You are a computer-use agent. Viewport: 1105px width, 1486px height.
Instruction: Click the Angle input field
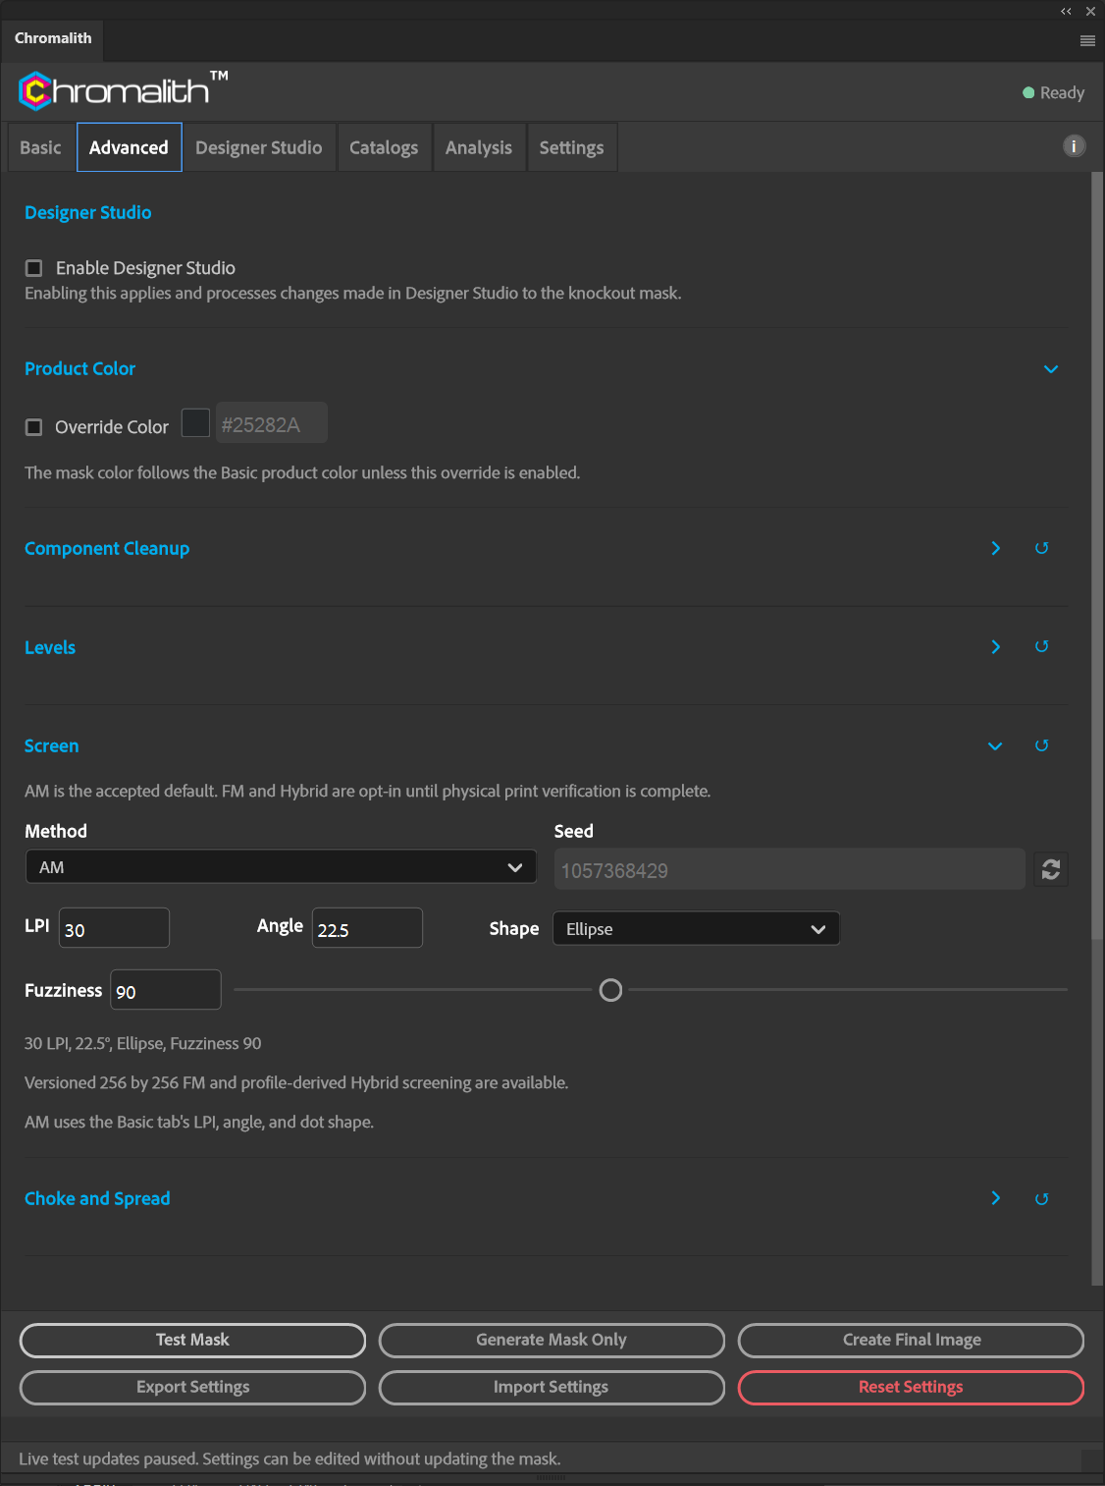coord(367,928)
